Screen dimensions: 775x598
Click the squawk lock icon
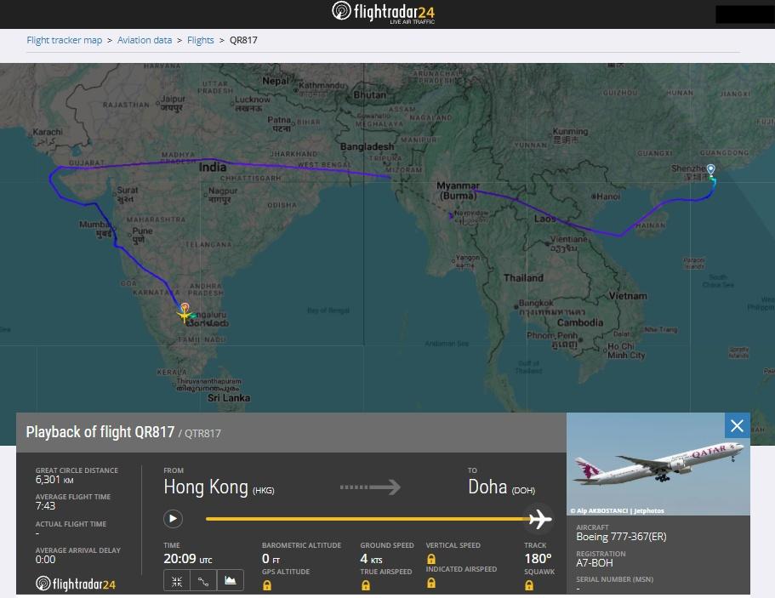click(529, 585)
